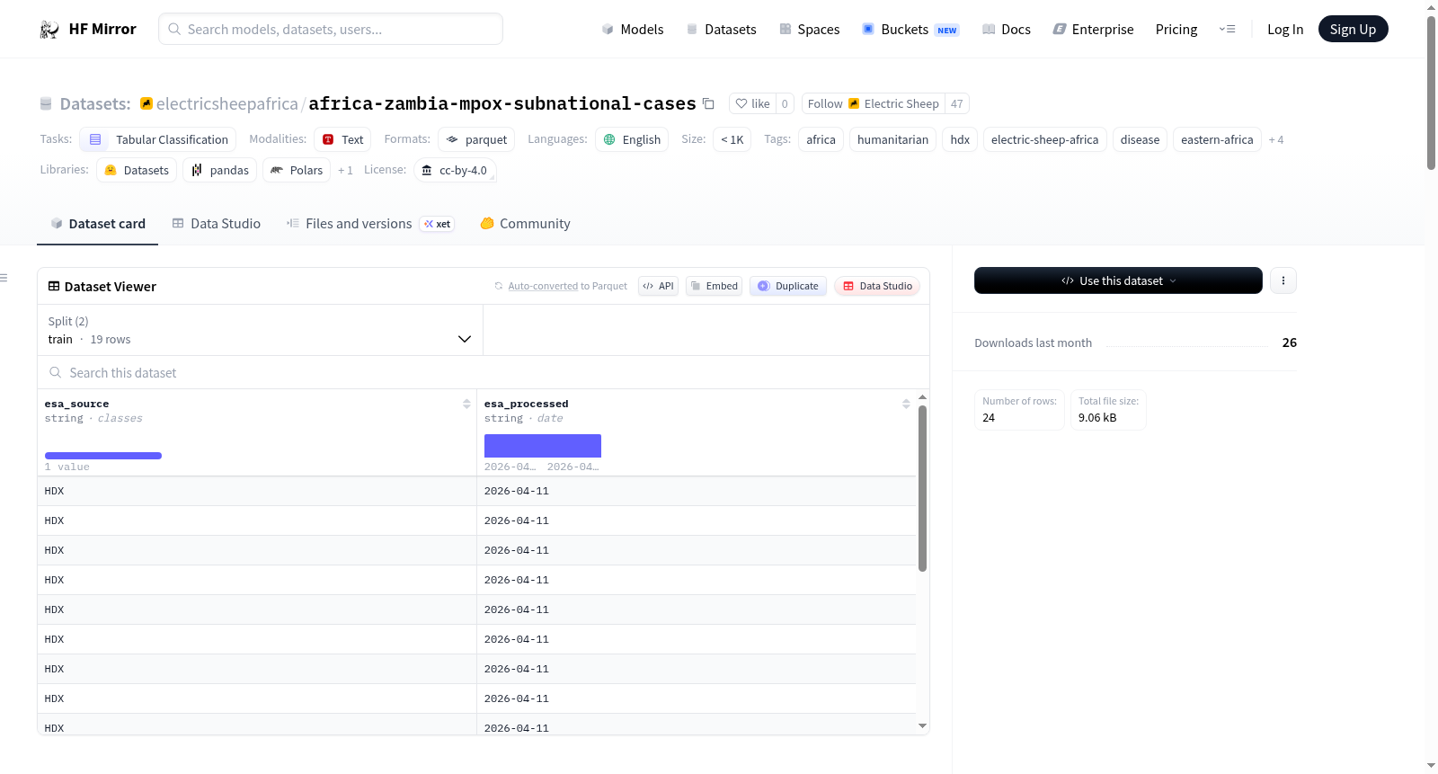Image resolution: width=1438 pixels, height=774 pixels.
Task: Click the esa_processed date histogram bar
Action: [543, 446]
